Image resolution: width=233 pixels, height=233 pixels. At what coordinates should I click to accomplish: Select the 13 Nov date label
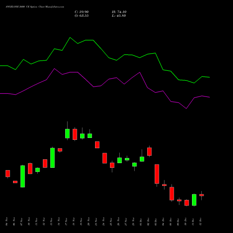pyautogui.click(x=51, y=221)
